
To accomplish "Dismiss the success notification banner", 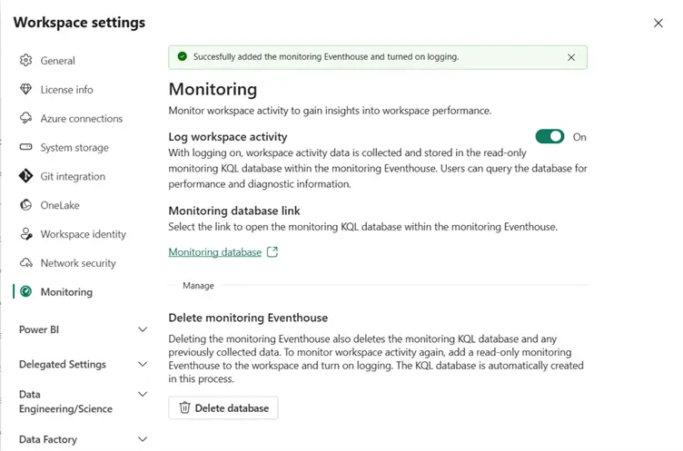I will click(571, 57).
